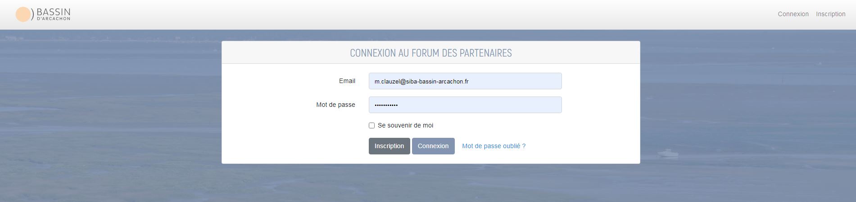Click the Email field label

click(347, 81)
